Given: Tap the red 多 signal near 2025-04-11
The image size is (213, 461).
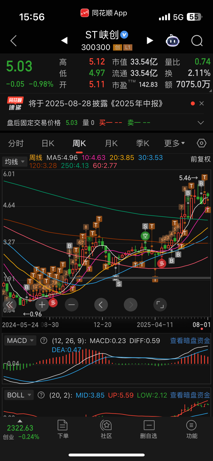Looking at the screenshot, I should pos(162,263).
